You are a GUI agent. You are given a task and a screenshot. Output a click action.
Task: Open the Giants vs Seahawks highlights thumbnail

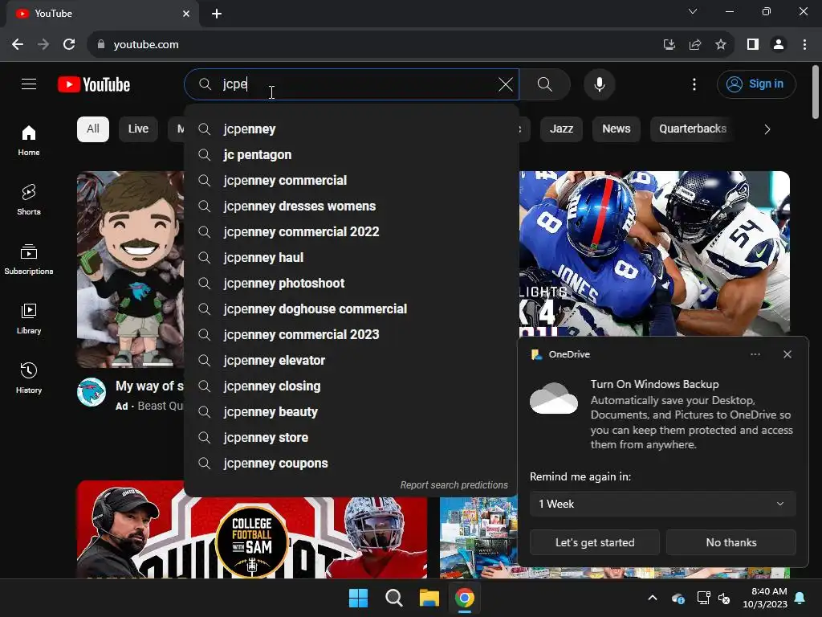pyautogui.click(x=654, y=253)
